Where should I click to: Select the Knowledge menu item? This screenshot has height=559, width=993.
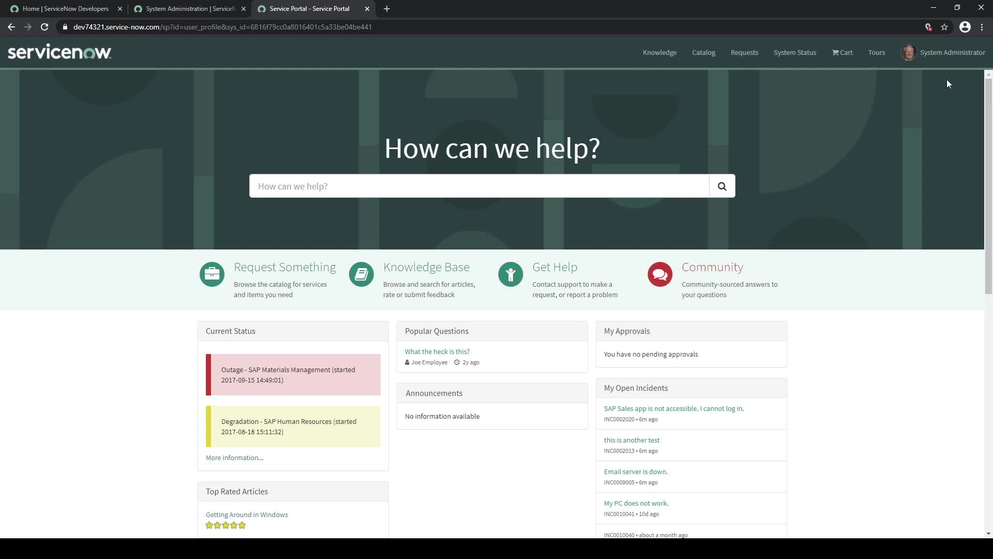(x=659, y=52)
